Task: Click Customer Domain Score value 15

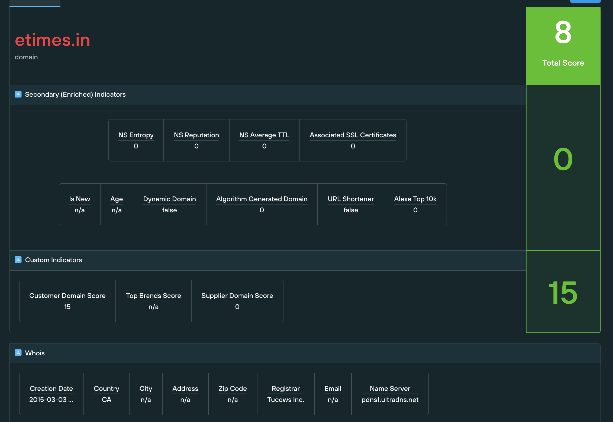Action: click(67, 307)
